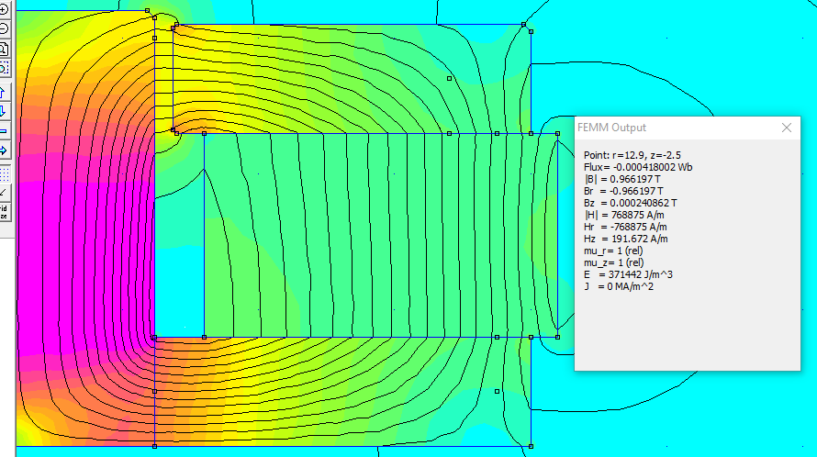Click the FEMM Output title bar
Image resolution: width=817 pixels, height=457 pixels.
point(688,128)
